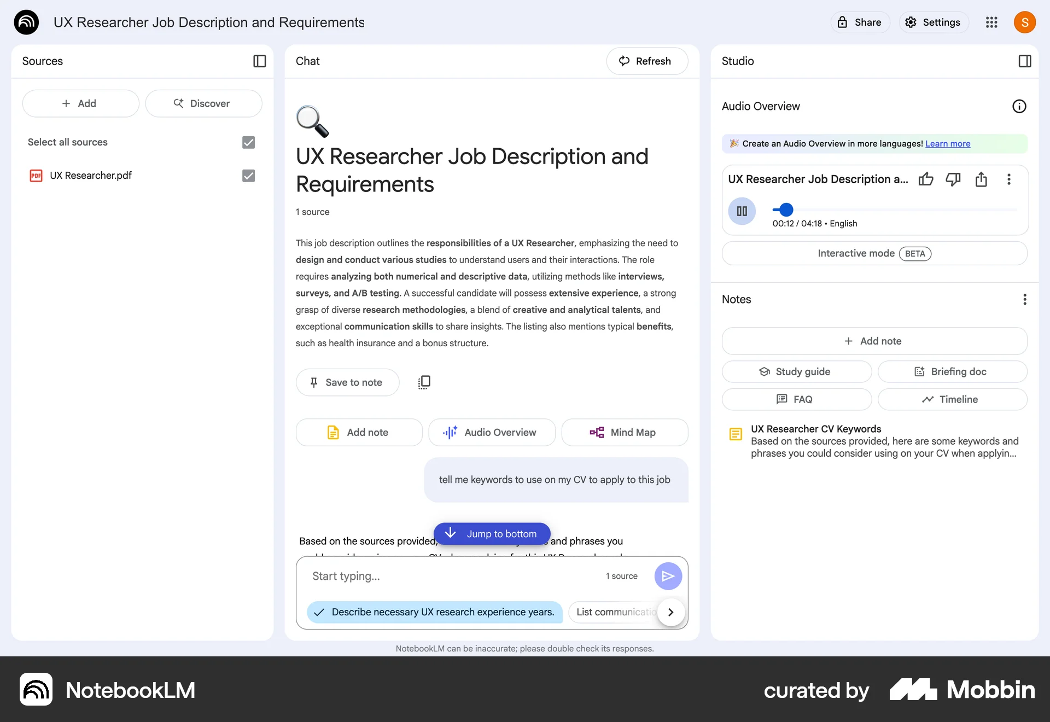The width and height of the screenshot is (1050, 722).
Task: Thumbs up the UX Researcher audio overview
Action: coord(926,179)
